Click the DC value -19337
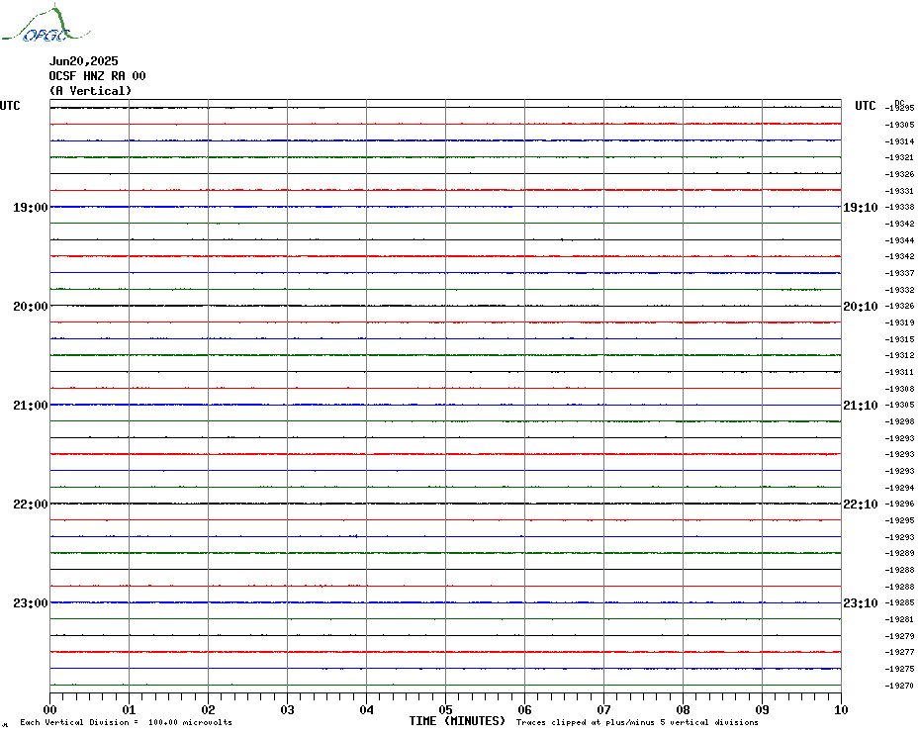This screenshot has height=736, width=920. 899,273
